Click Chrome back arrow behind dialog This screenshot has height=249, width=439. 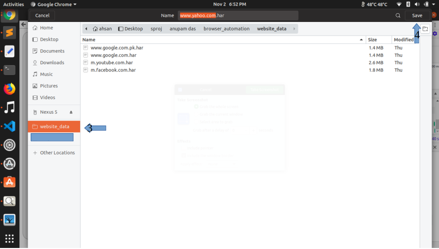point(23,24)
